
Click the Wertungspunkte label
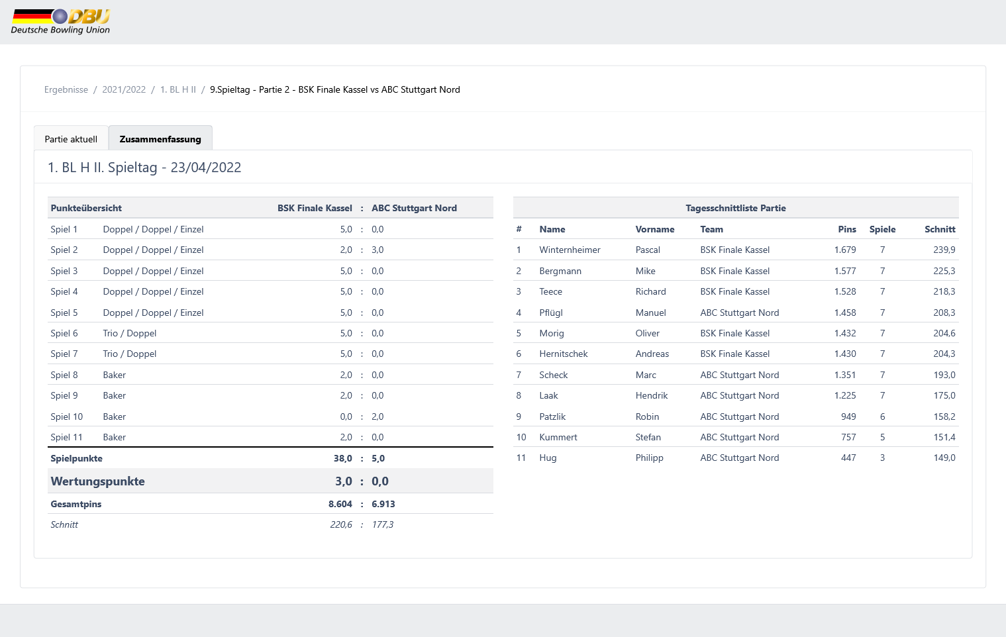(98, 481)
